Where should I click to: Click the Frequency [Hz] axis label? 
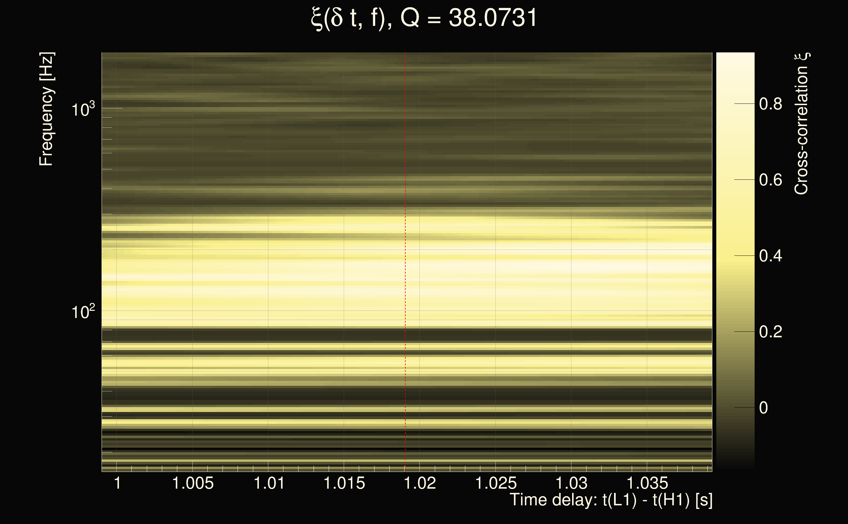[47, 109]
